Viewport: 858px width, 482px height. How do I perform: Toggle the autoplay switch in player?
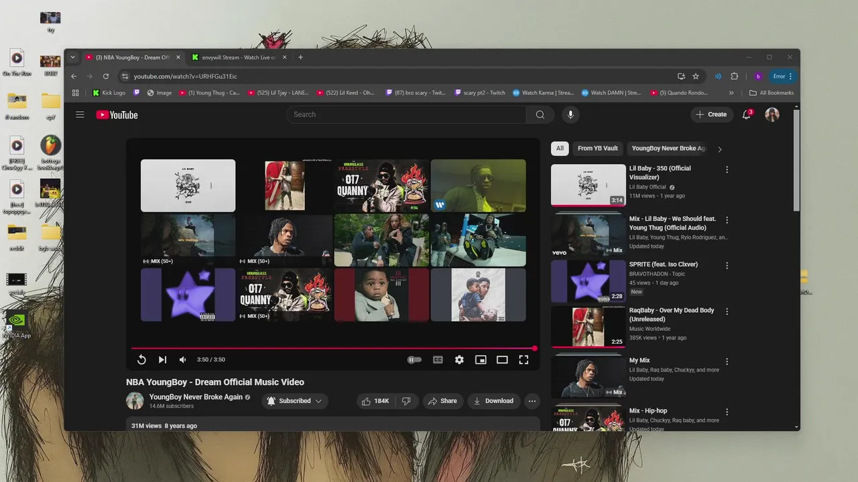click(414, 359)
